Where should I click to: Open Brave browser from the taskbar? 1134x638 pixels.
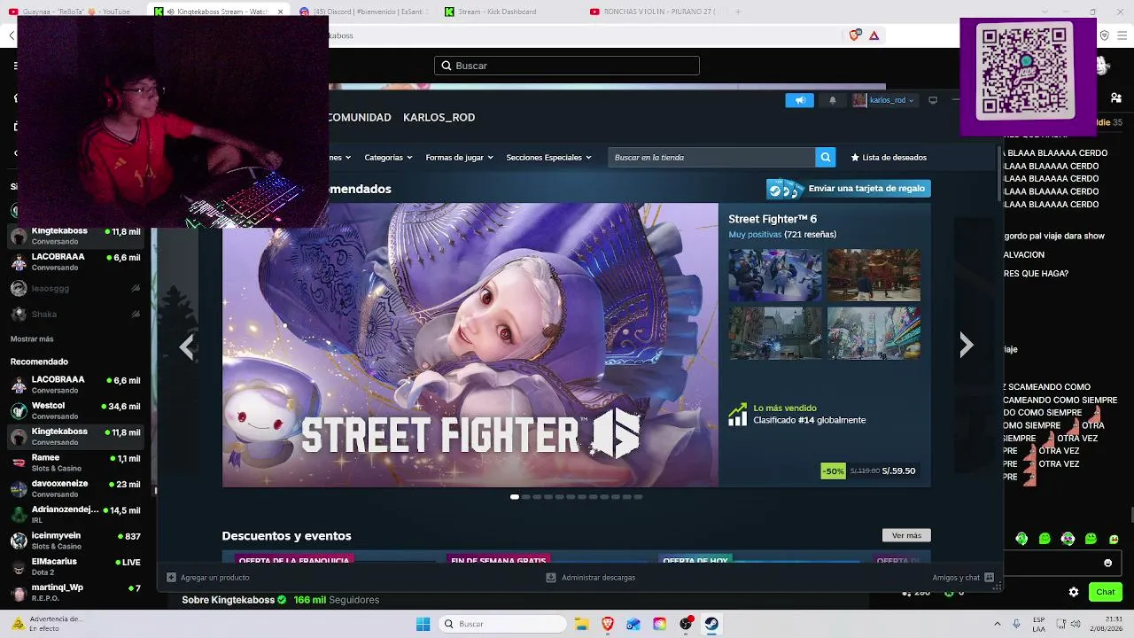click(608, 624)
